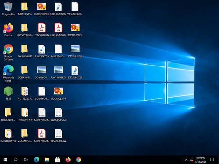The width and height of the screenshot is (219, 164).
Task: Select the Microsoft Edge desktop shortcut
Action: 8,73
